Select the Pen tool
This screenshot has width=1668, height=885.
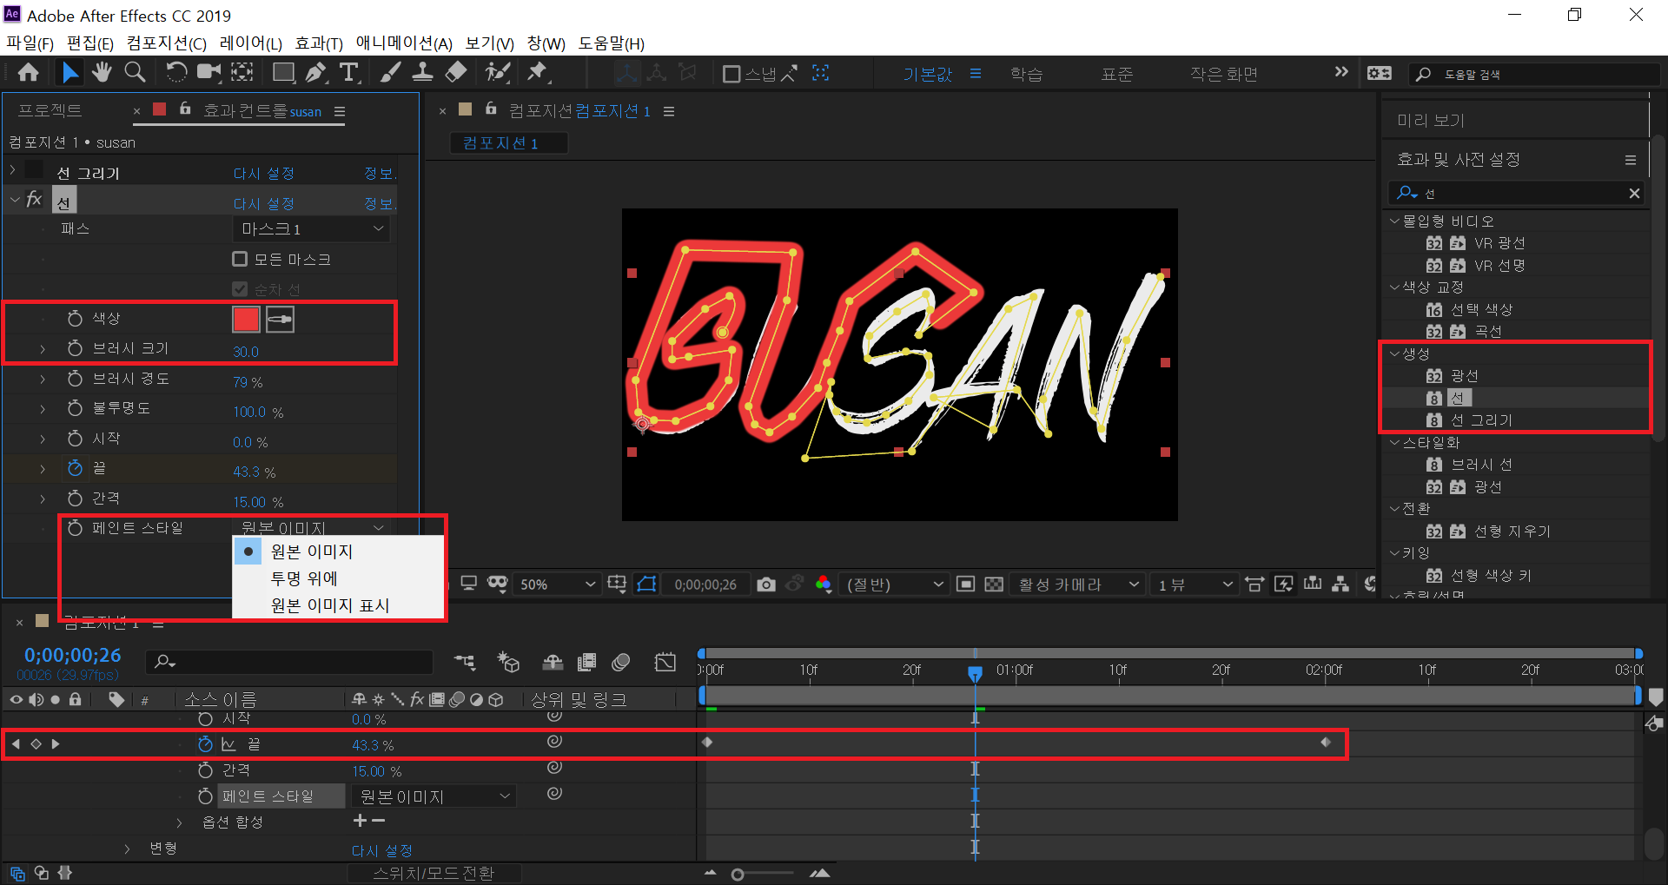point(316,73)
